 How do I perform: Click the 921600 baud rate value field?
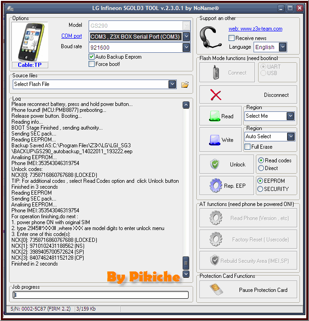pyautogui.click(x=136, y=47)
